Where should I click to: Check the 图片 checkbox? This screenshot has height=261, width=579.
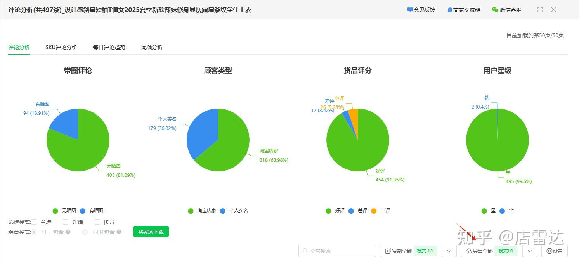(97, 222)
